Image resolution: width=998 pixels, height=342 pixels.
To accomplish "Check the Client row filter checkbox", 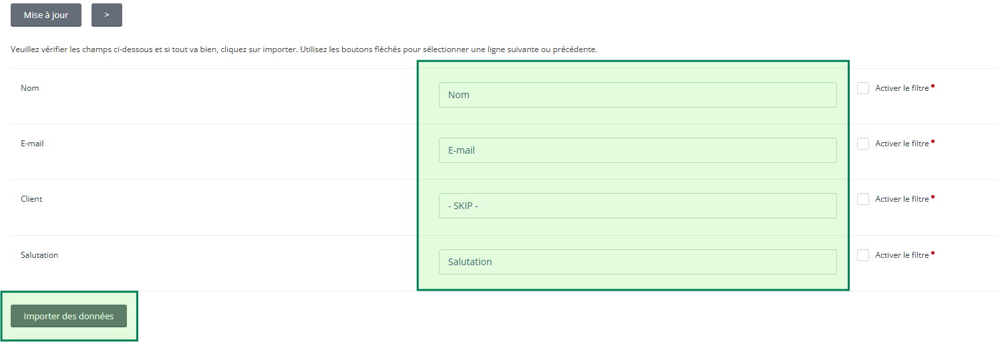I will [x=863, y=199].
